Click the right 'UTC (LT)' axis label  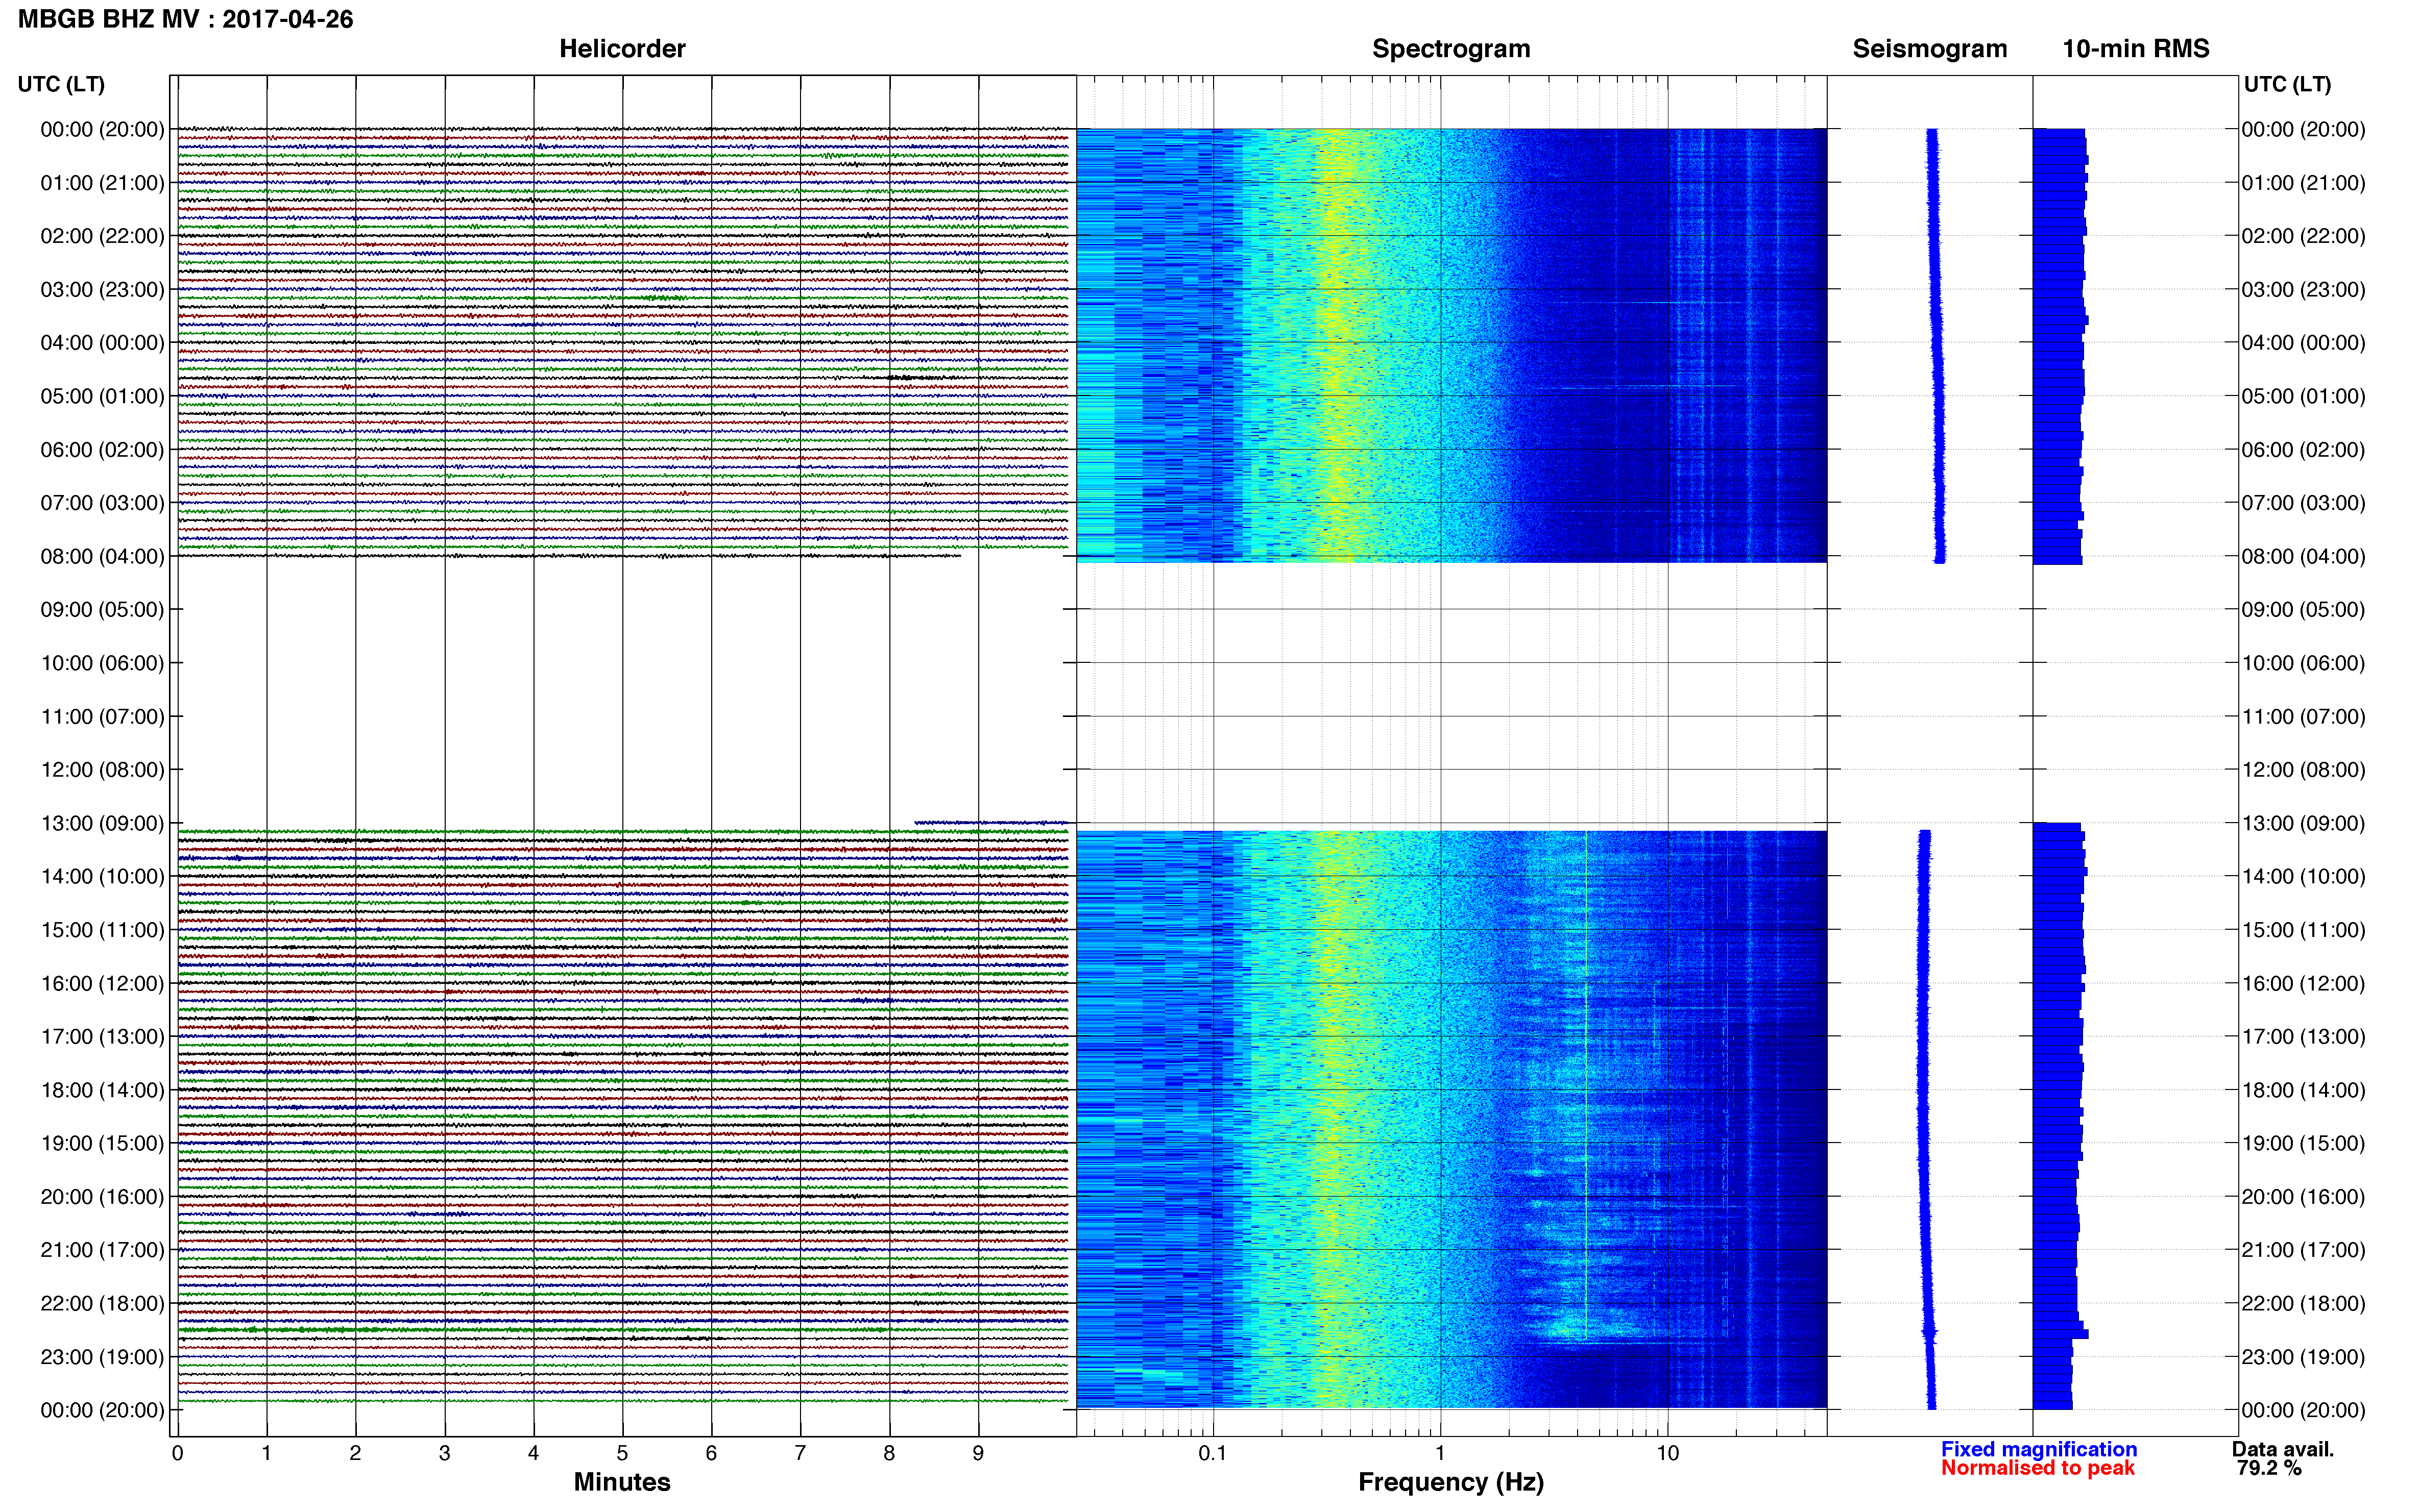[x=2287, y=84]
